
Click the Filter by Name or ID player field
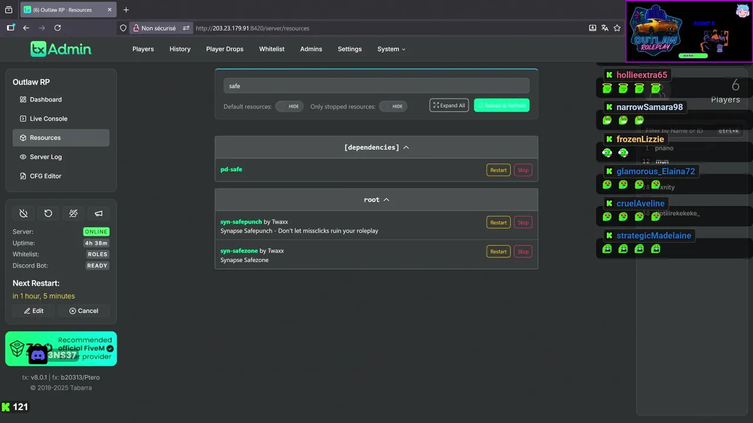692,131
